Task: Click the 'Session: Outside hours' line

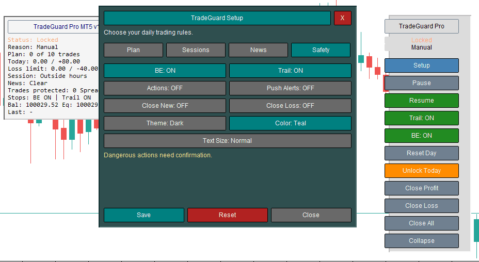Action: [x=47, y=76]
